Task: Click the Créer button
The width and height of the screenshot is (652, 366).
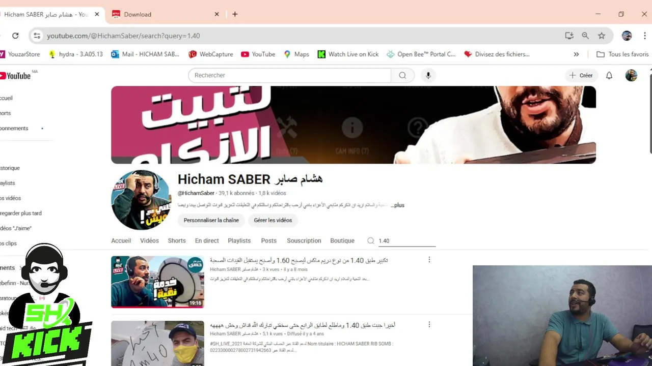Action: point(581,75)
